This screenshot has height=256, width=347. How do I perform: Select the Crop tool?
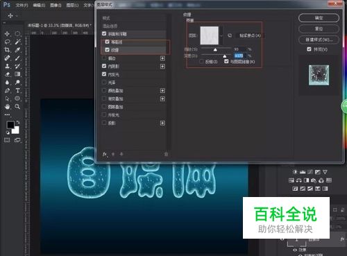click(x=7, y=50)
